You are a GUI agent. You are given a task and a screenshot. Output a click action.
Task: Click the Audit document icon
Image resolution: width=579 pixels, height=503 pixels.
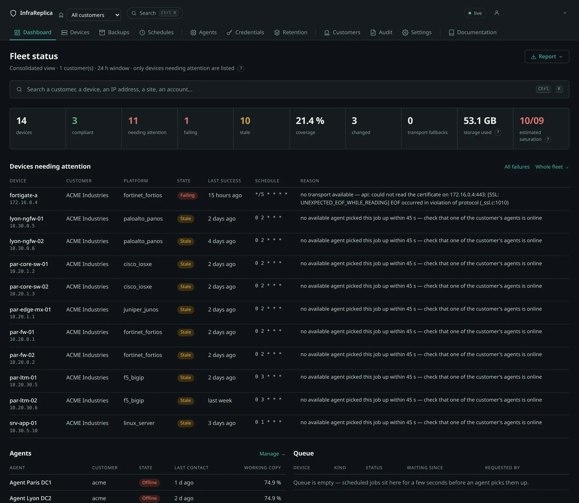(373, 33)
